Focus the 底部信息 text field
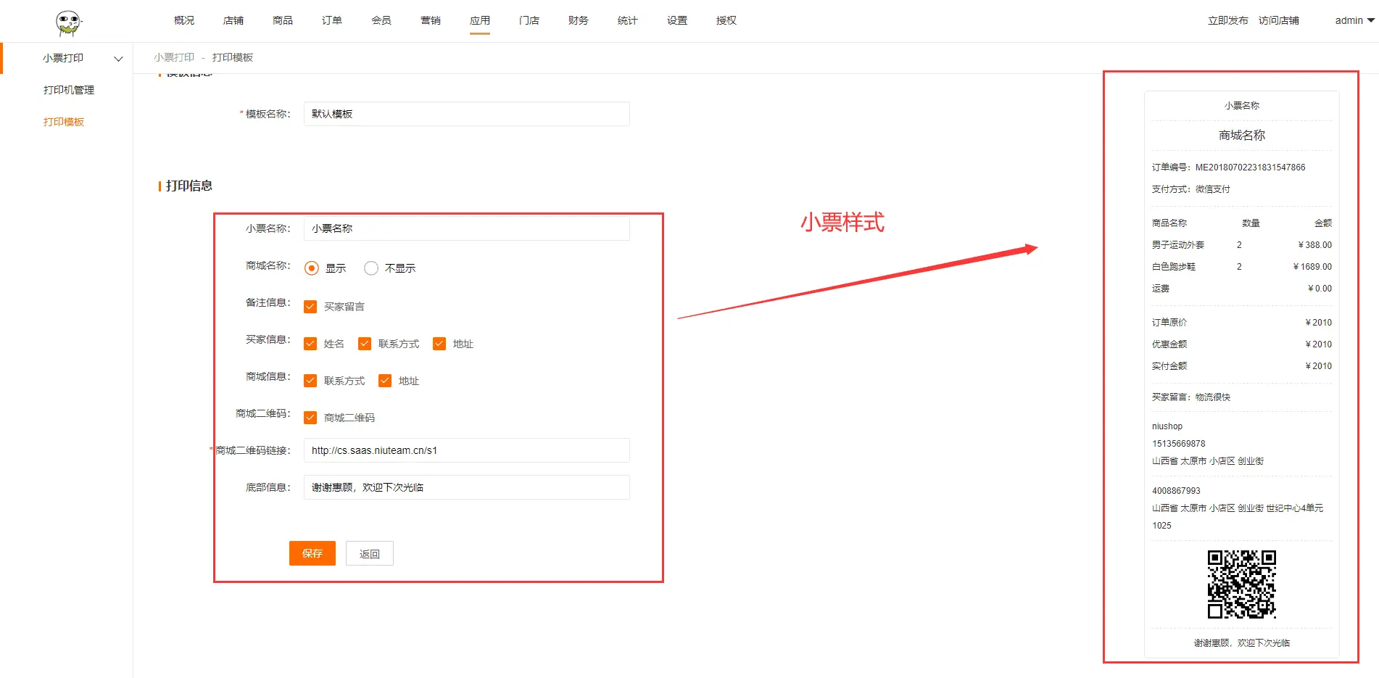Screen dimensions: 1379x678 pos(466,487)
